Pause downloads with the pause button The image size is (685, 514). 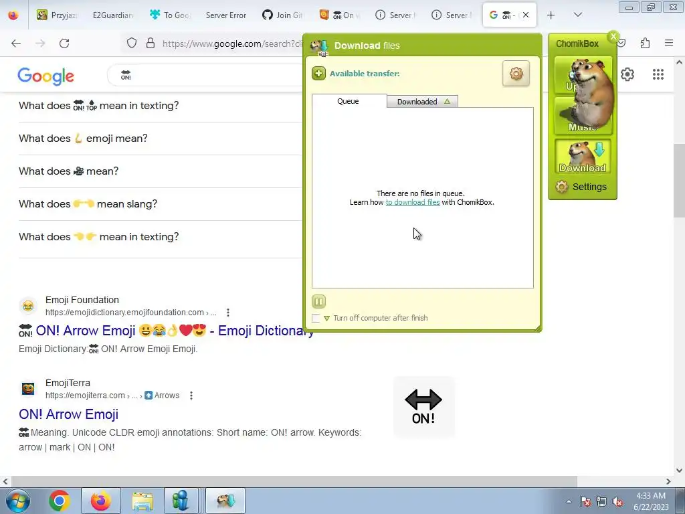(318, 301)
